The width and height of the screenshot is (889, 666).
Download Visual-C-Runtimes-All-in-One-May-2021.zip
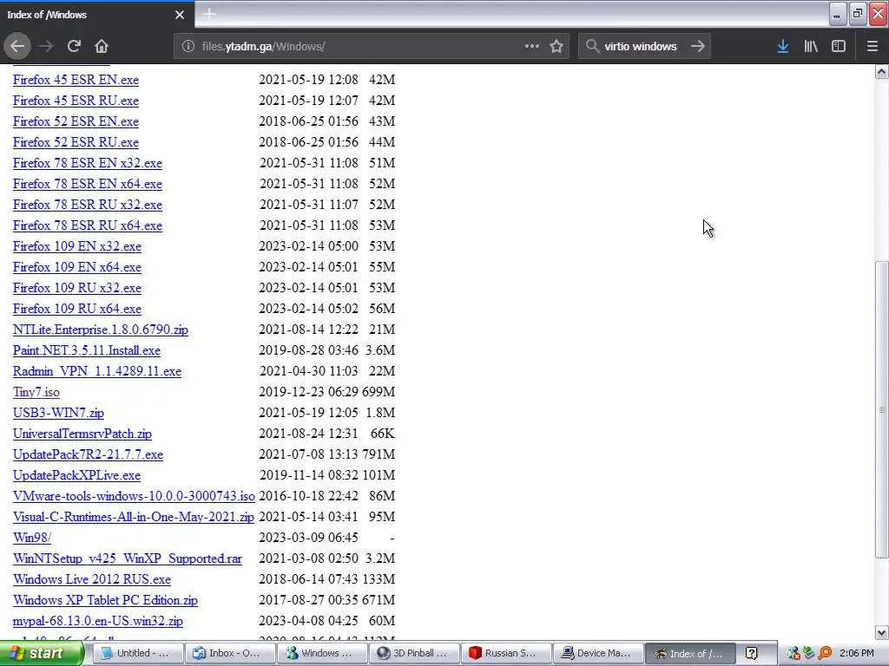point(133,517)
